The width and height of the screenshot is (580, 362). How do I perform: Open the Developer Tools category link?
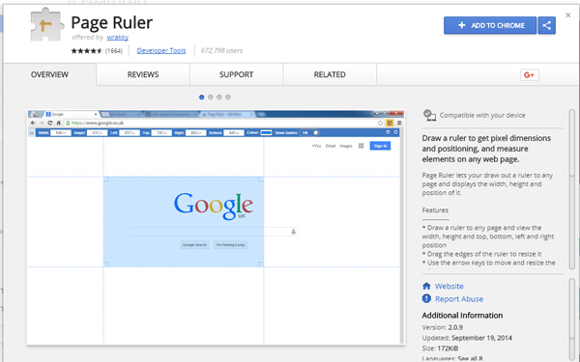click(x=161, y=50)
